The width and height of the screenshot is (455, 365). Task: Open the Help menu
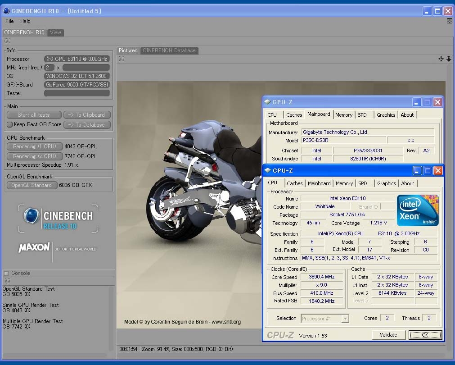[x=25, y=21]
